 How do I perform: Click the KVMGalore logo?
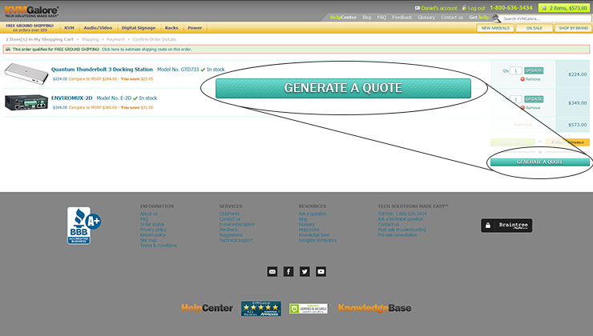32,10
